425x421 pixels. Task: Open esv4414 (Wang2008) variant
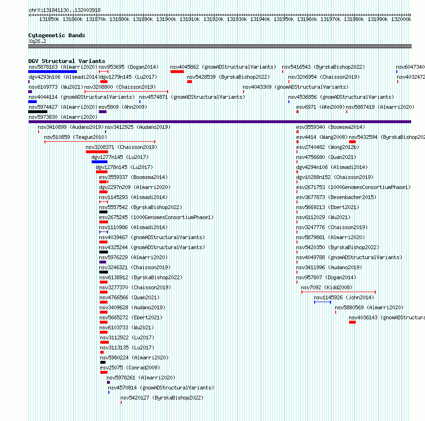[x=322, y=137]
